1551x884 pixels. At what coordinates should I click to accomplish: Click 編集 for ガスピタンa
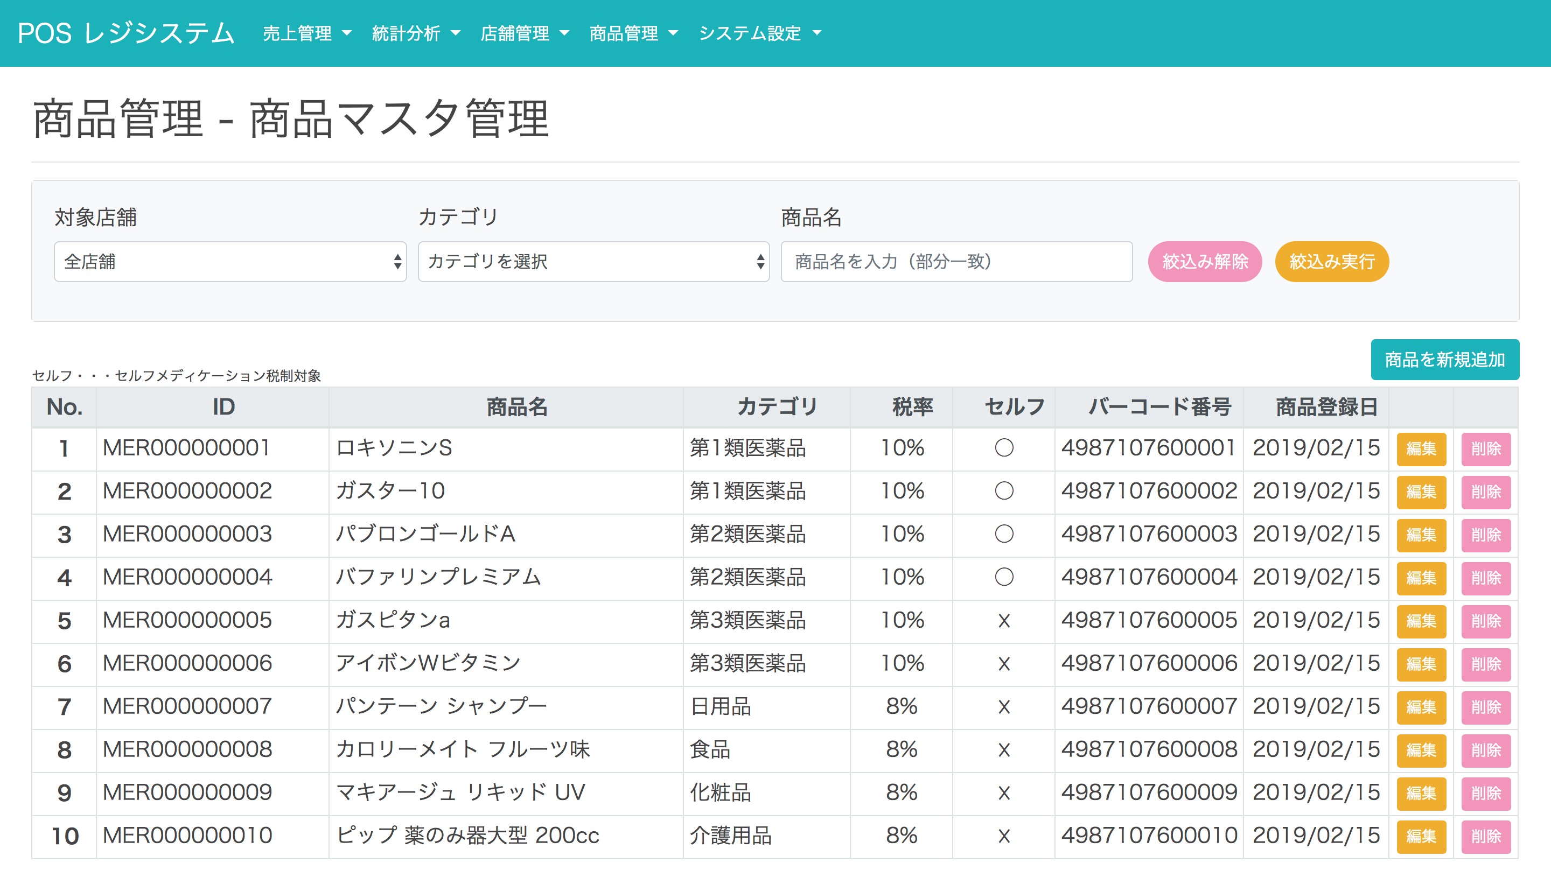click(1421, 621)
